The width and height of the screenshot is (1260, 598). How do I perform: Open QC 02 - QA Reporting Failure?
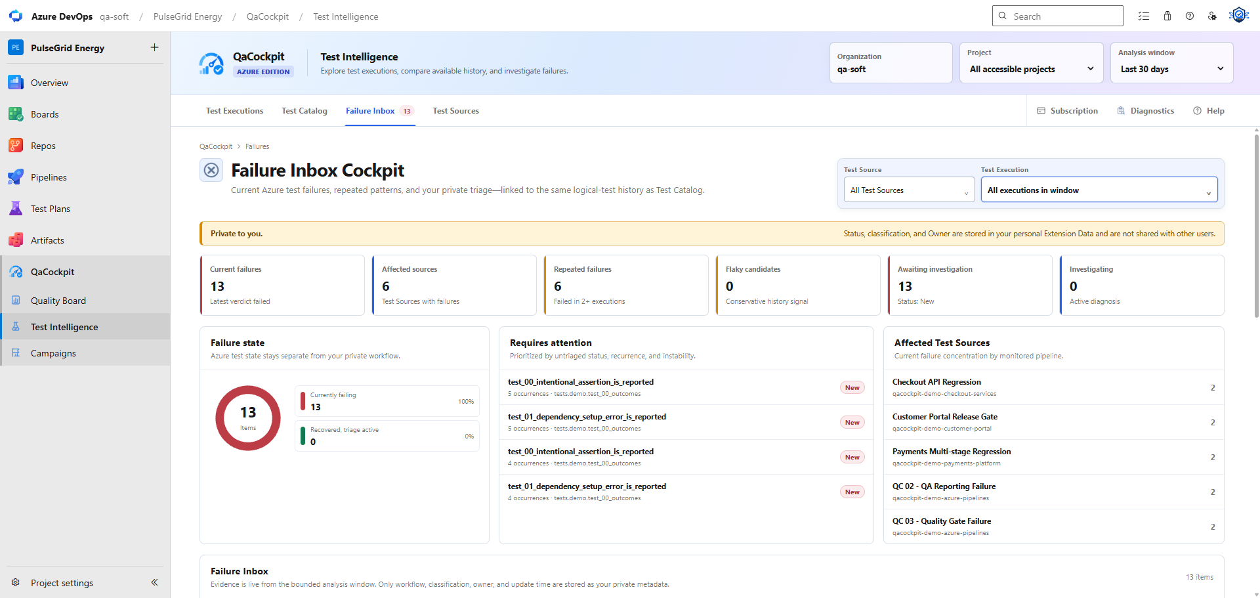(1053, 492)
